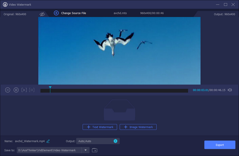Open output settings gear icon
Viewport: 239px width, 156px height.
115,141
